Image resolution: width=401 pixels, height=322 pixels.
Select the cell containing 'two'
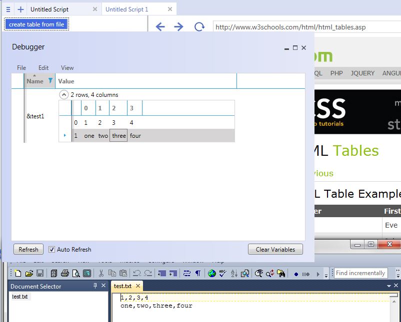pyautogui.click(x=103, y=136)
